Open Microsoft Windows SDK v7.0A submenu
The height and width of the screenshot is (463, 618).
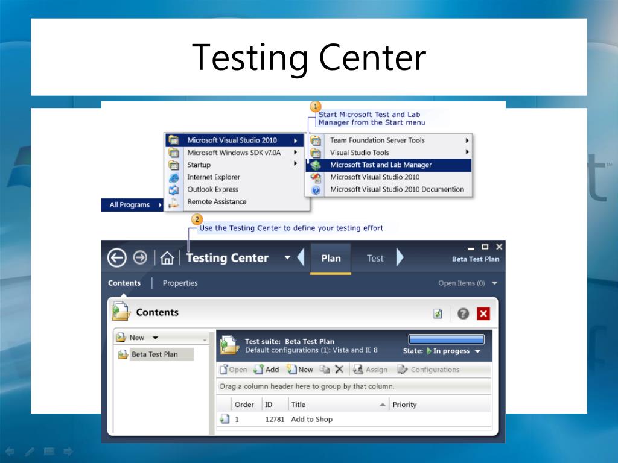(x=235, y=153)
